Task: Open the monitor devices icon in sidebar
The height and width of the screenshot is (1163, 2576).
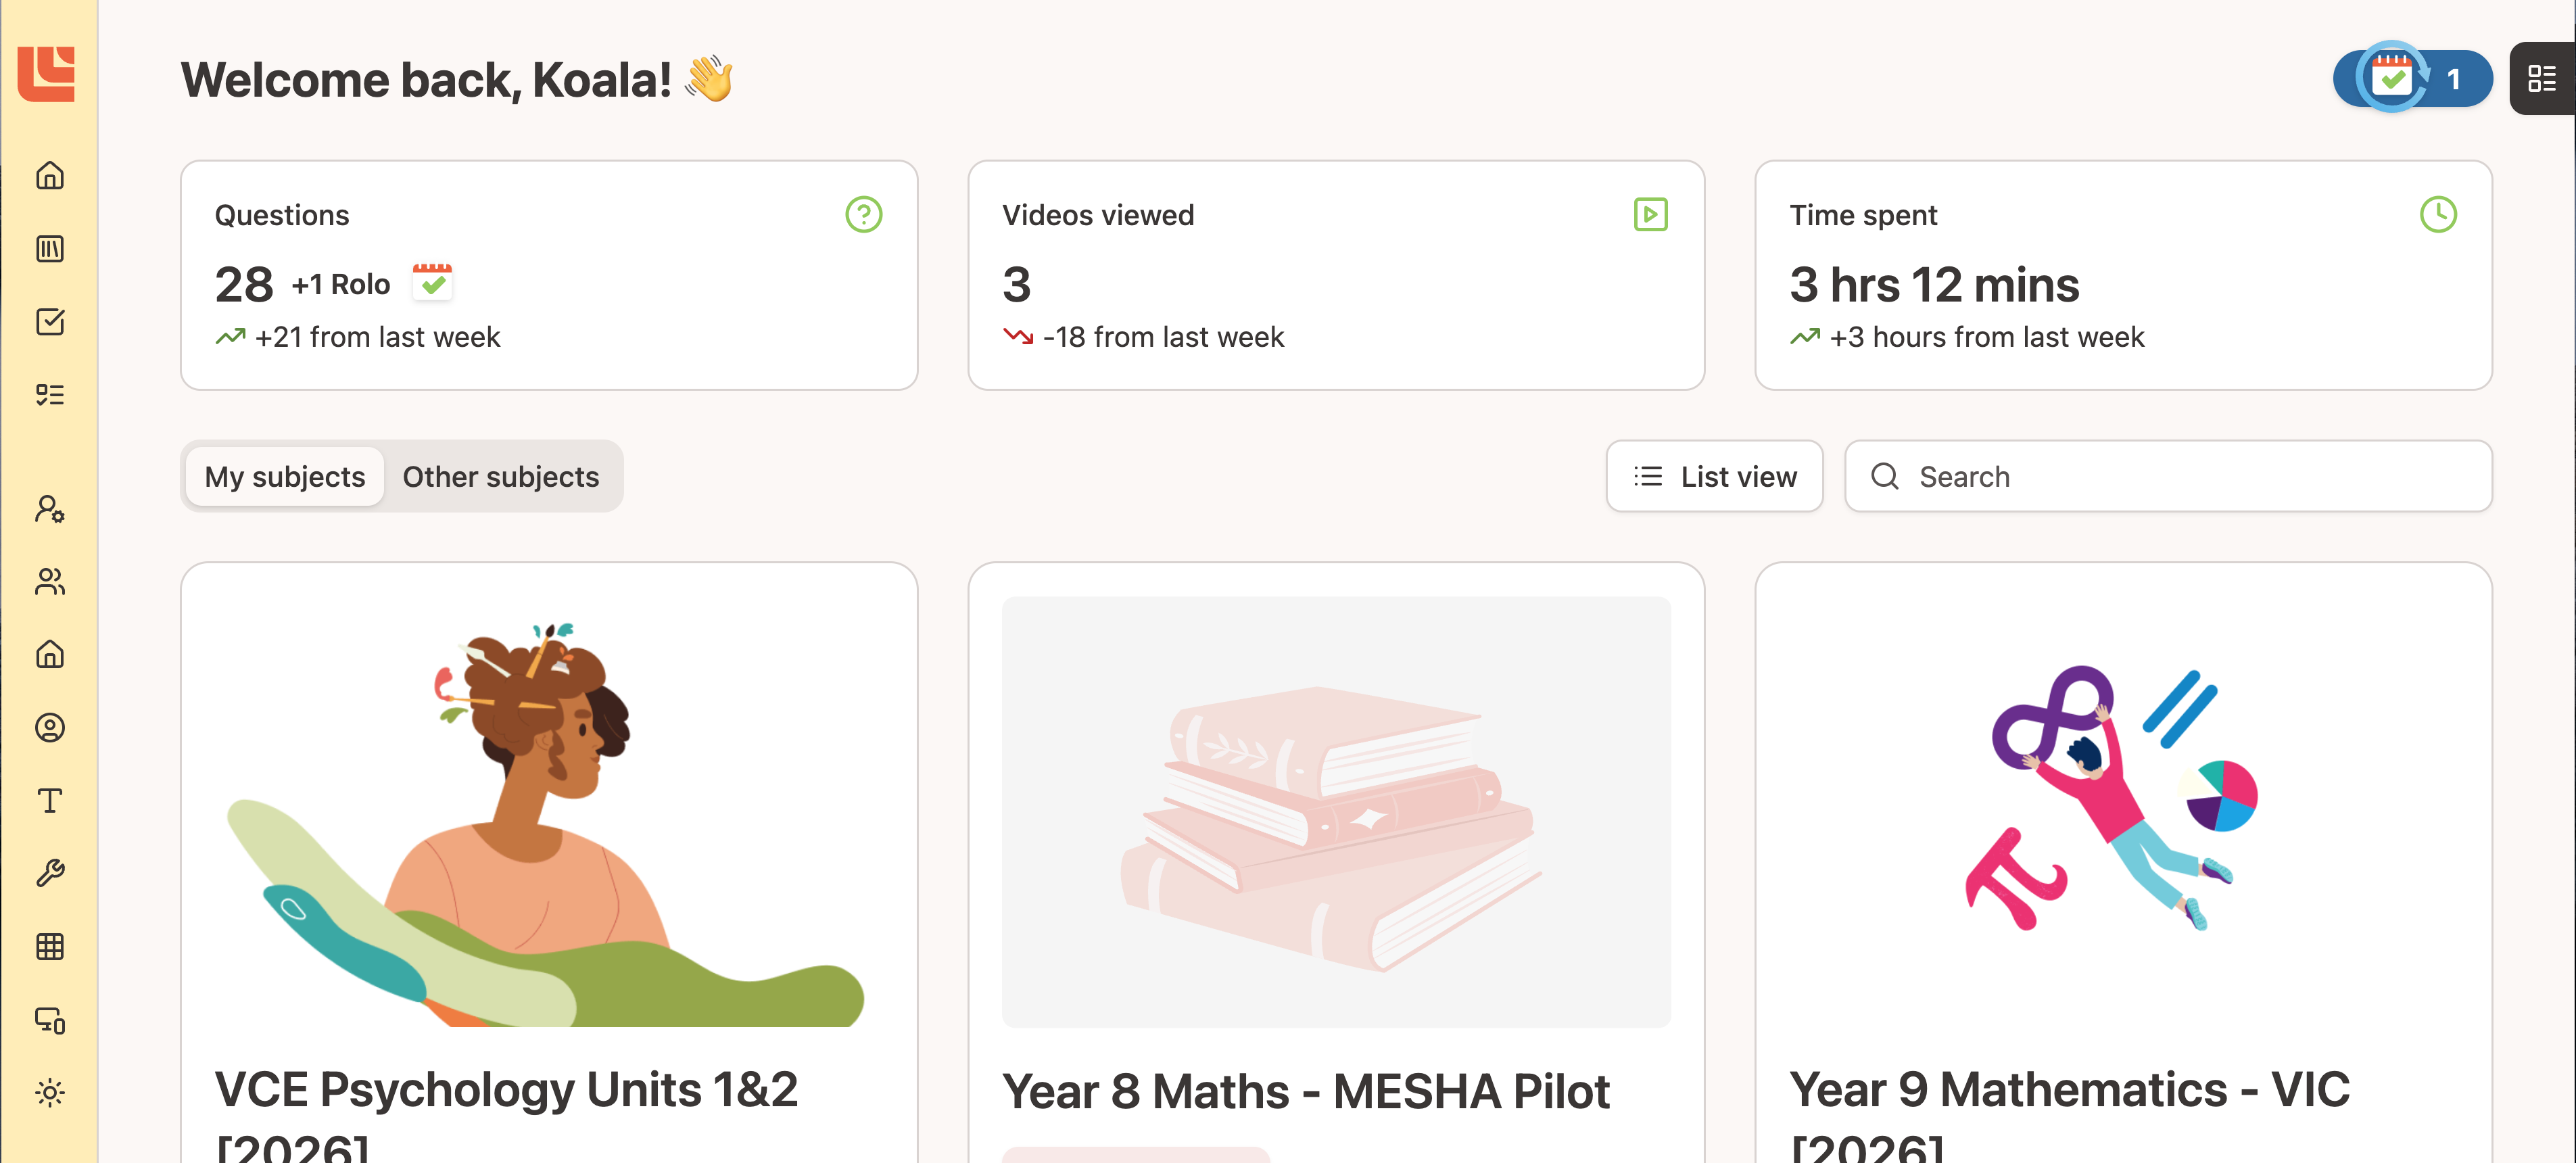Action: pos(50,1020)
